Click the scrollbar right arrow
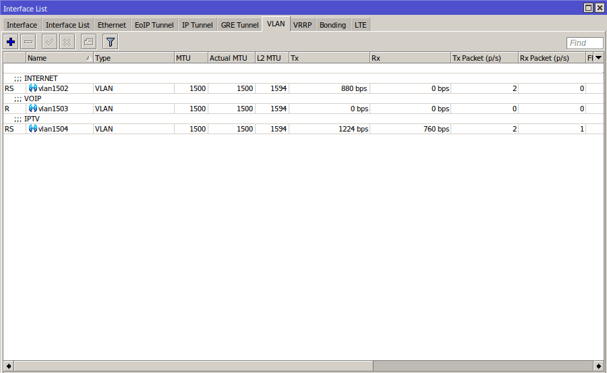This screenshot has width=607, height=373. pos(598,366)
